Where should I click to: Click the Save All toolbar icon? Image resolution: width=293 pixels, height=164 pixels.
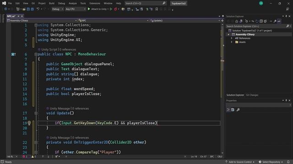click(x=33, y=9)
